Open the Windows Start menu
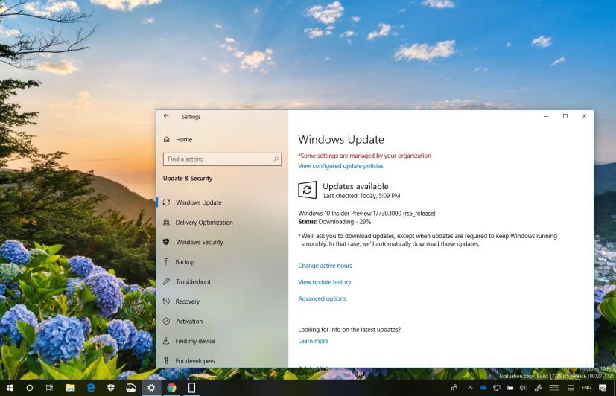 click(x=10, y=388)
